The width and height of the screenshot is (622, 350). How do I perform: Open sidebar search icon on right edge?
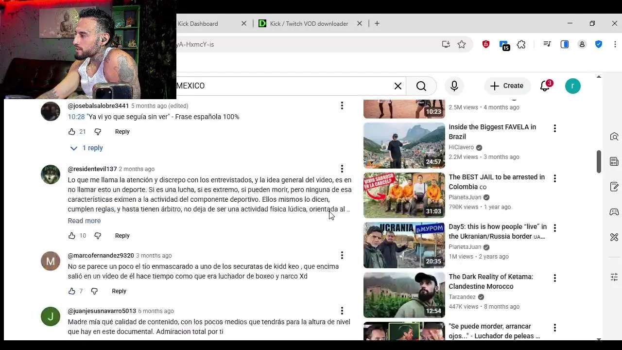pos(614,137)
